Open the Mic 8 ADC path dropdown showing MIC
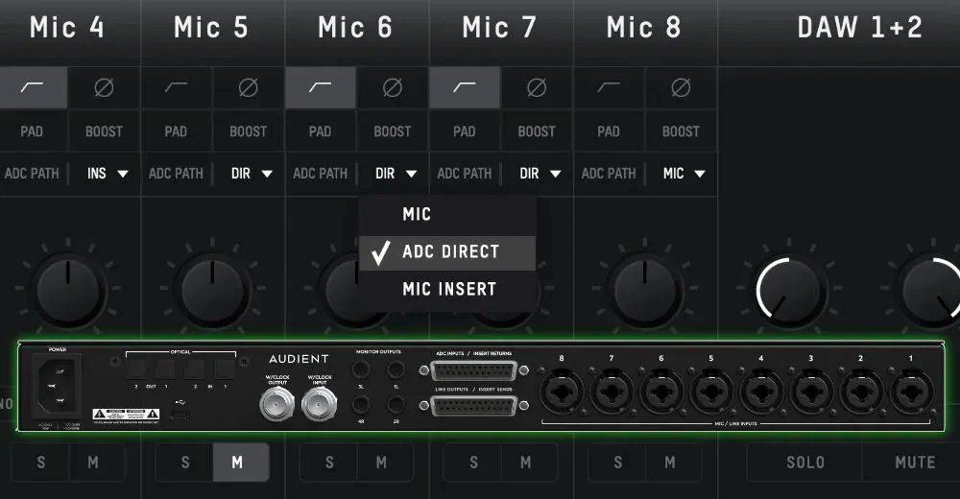The width and height of the screenshot is (960, 499). 684,174
